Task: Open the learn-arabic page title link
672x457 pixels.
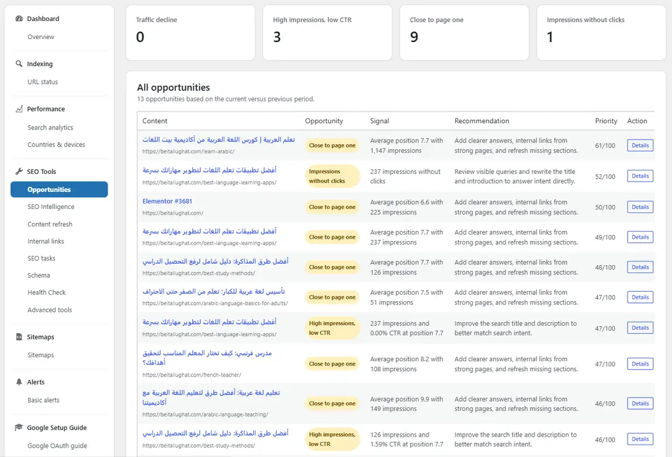Action: click(x=219, y=140)
